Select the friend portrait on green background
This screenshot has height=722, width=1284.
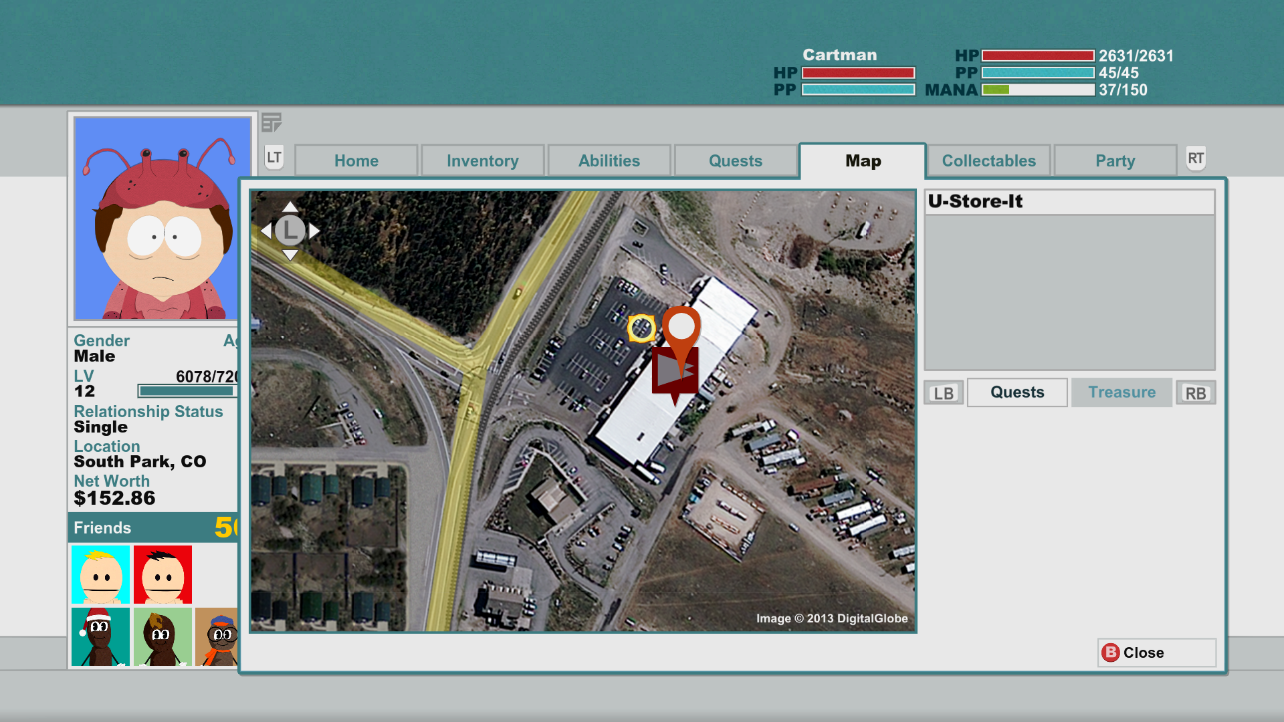point(163,636)
